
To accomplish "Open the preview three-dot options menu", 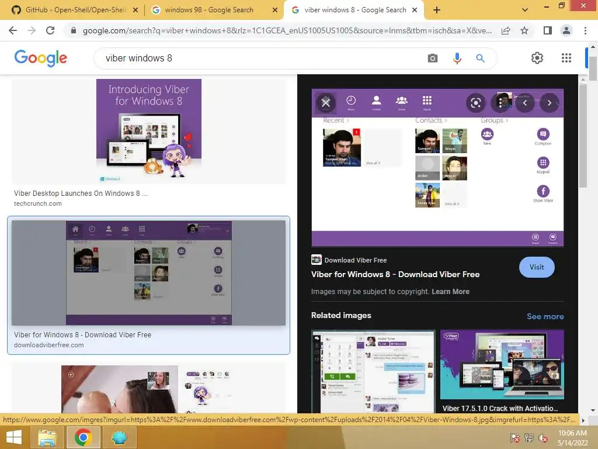I will click(x=500, y=103).
